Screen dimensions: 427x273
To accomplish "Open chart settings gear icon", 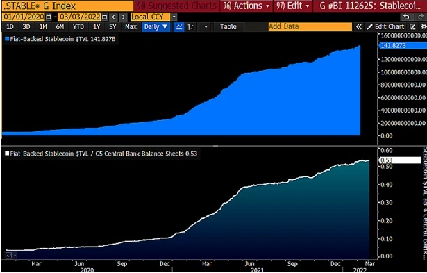I will tap(424, 26).
